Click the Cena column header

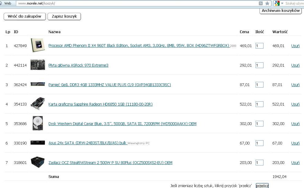click(x=244, y=32)
